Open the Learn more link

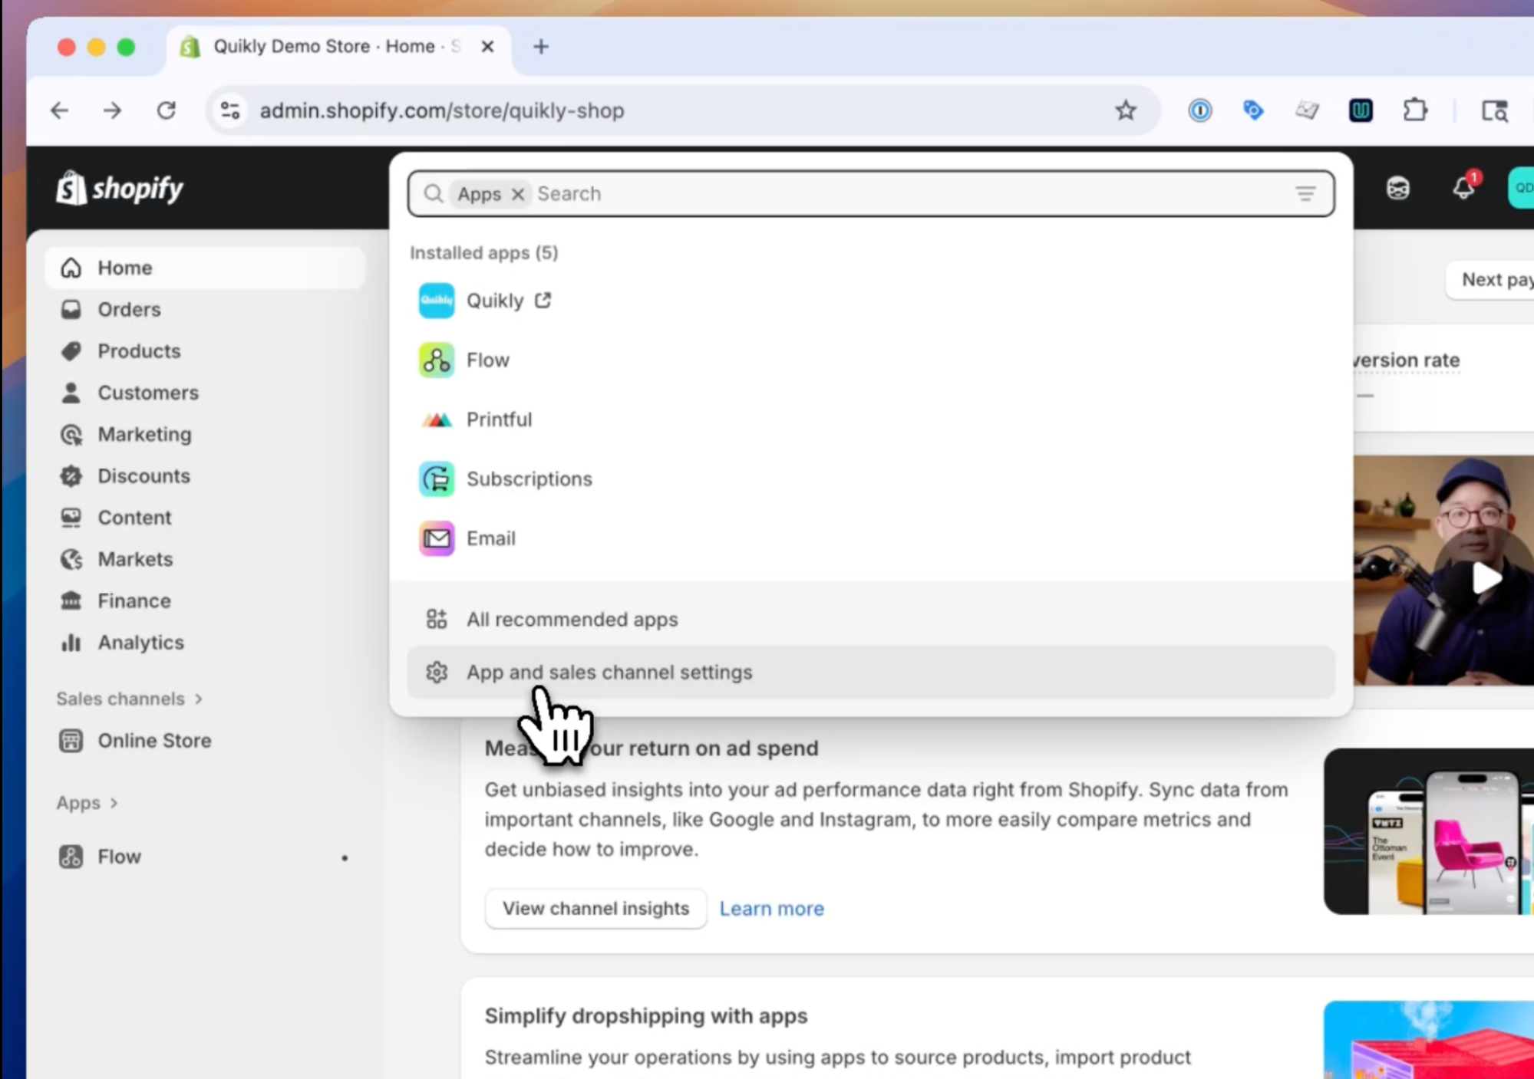(770, 908)
